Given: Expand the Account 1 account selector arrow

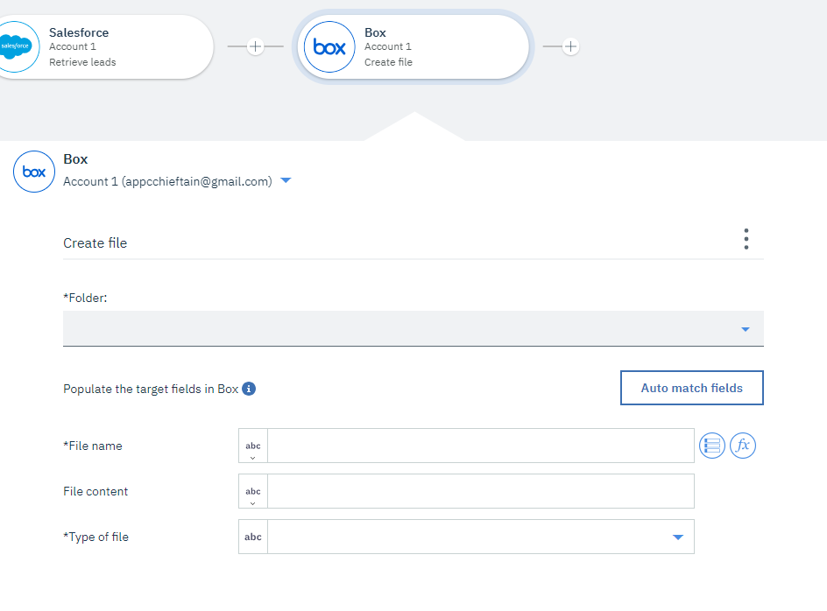Looking at the screenshot, I should [x=286, y=181].
